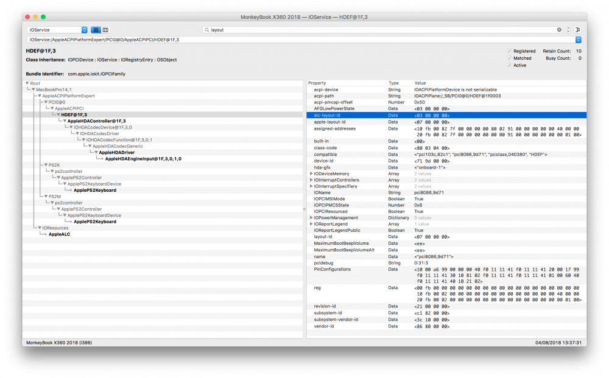Expand the IODeviceMemory property
609x378 pixels.
click(x=311, y=173)
